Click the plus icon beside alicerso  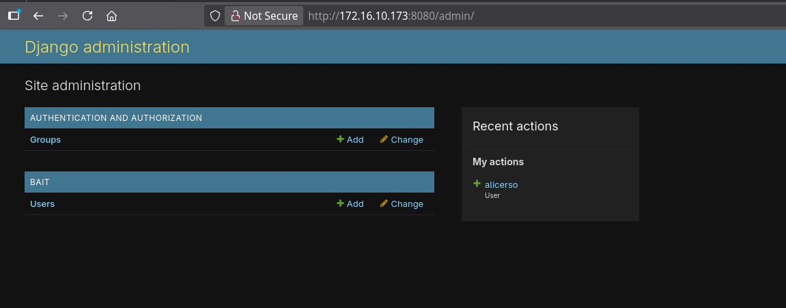(x=477, y=184)
